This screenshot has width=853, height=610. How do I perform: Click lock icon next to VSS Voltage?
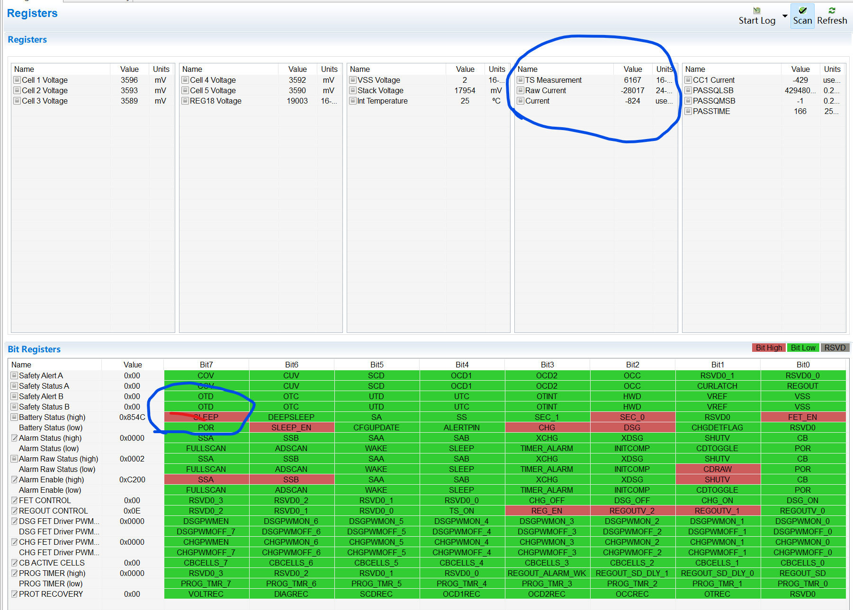tap(353, 80)
